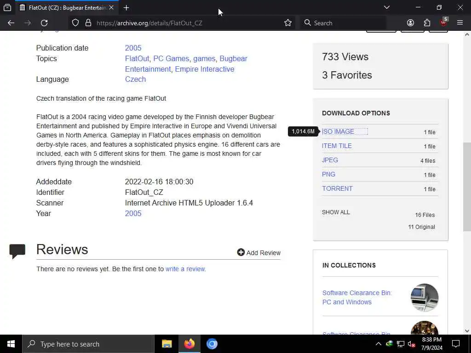The image size is (471, 353).
Task: Expand the list all tabs chevron
Action: [386, 7]
